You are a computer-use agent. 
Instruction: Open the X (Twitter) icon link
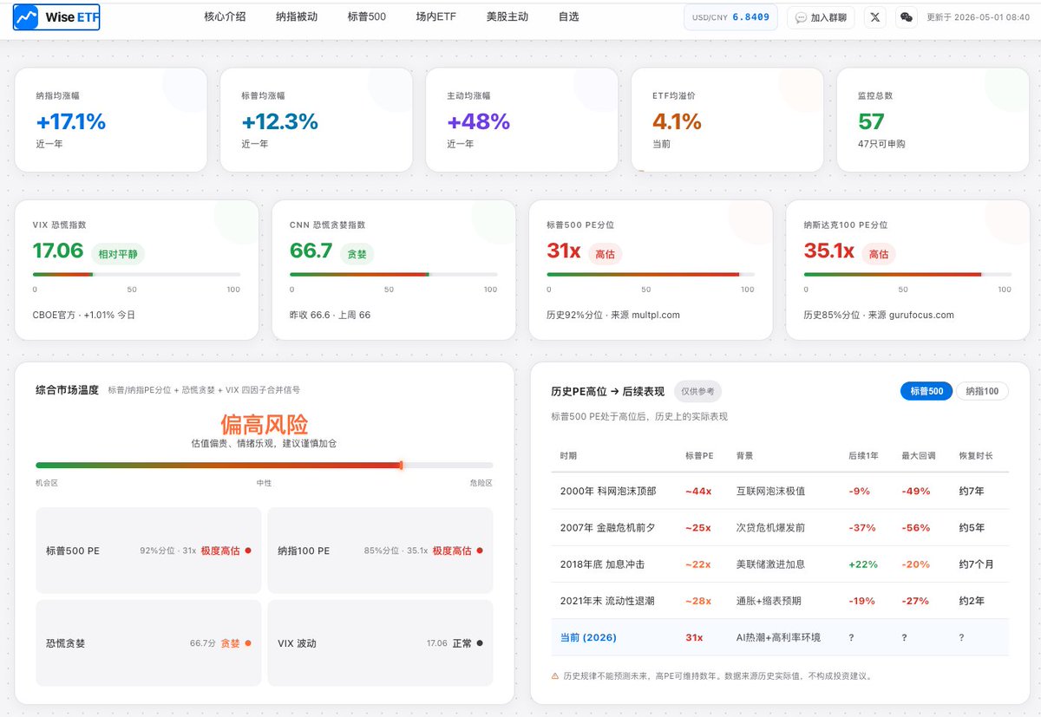click(875, 17)
